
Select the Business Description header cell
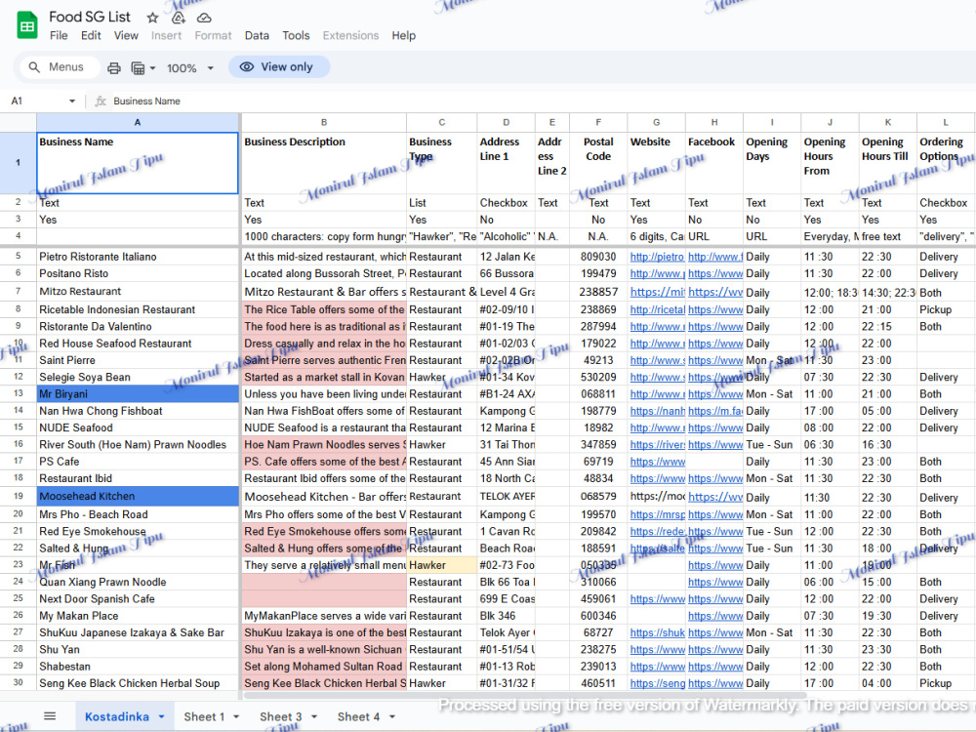tap(324, 162)
